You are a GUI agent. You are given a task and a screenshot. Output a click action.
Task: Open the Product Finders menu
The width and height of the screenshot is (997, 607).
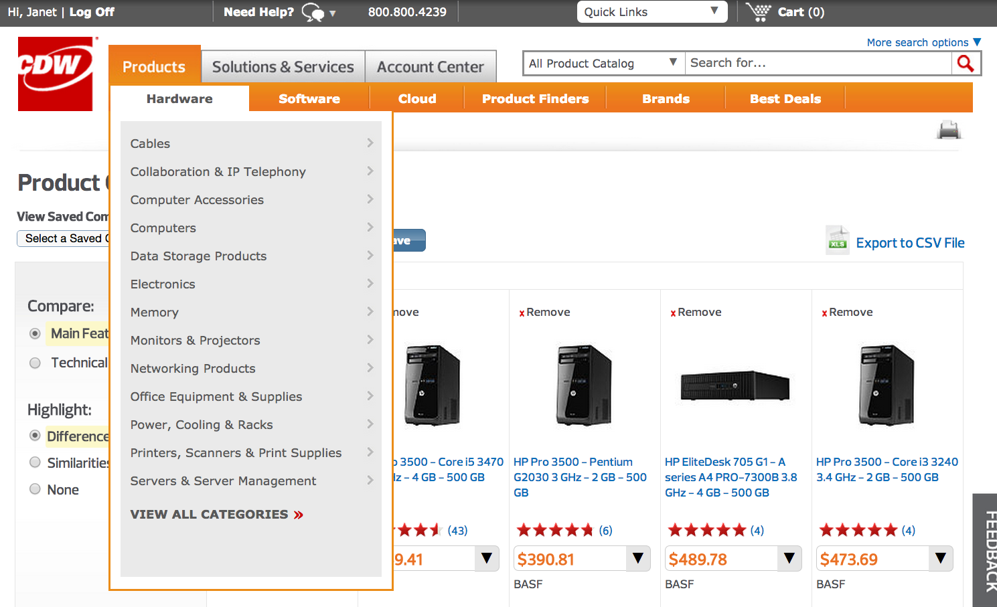tap(536, 98)
